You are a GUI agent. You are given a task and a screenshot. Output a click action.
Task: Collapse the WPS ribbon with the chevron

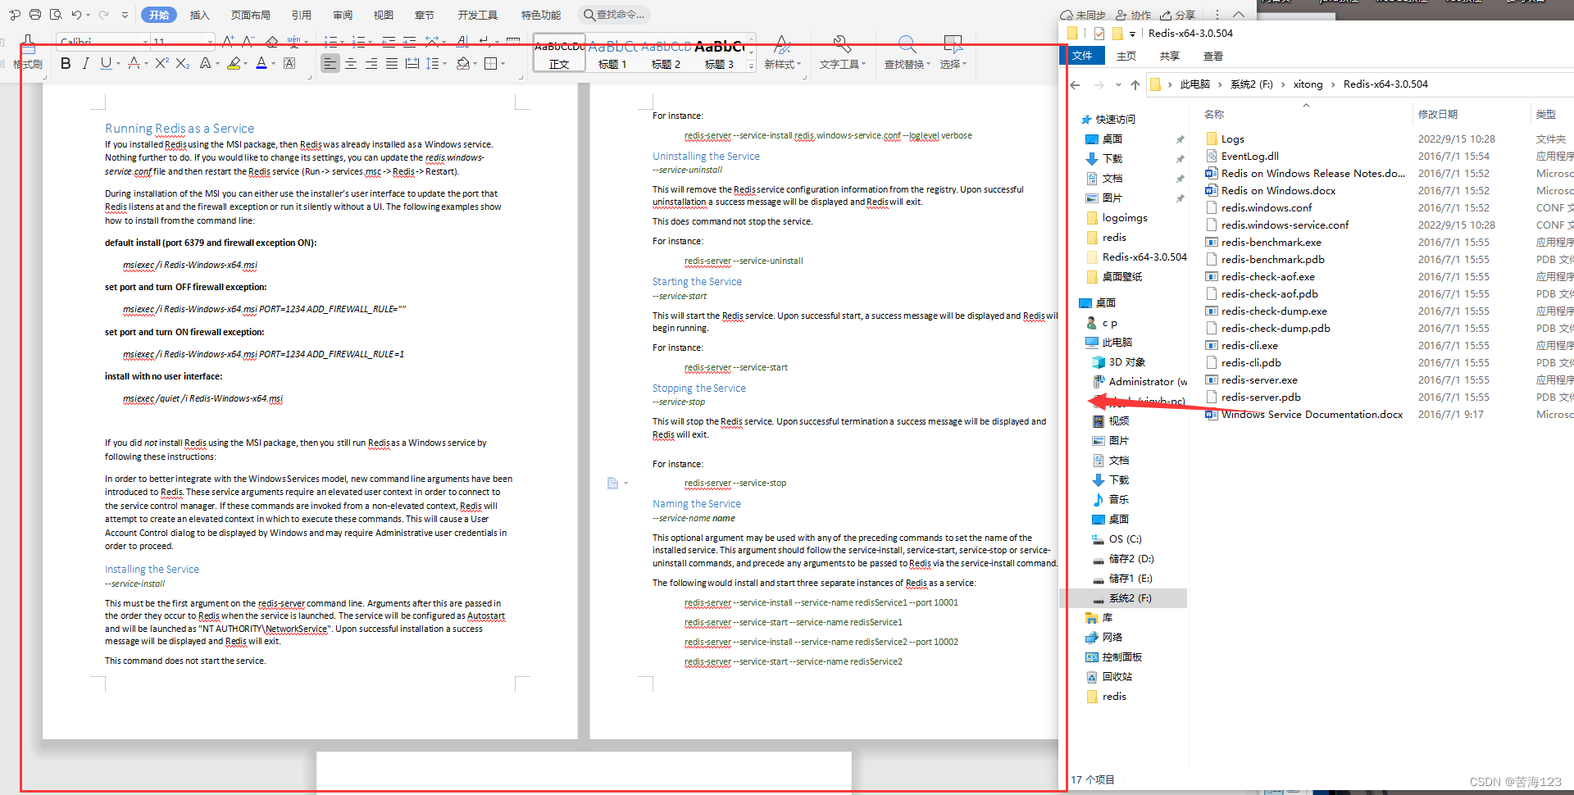pyautogui.click(x=1239, y=15)
